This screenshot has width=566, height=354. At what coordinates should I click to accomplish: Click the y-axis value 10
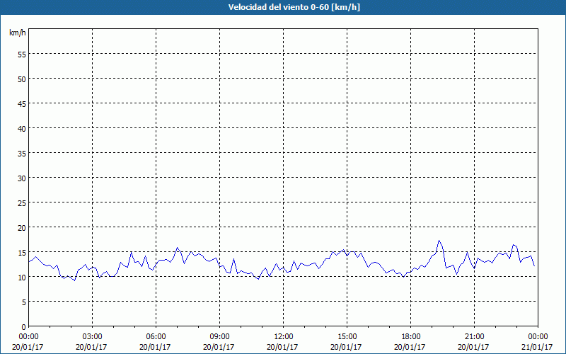click(x=22, y=277)
